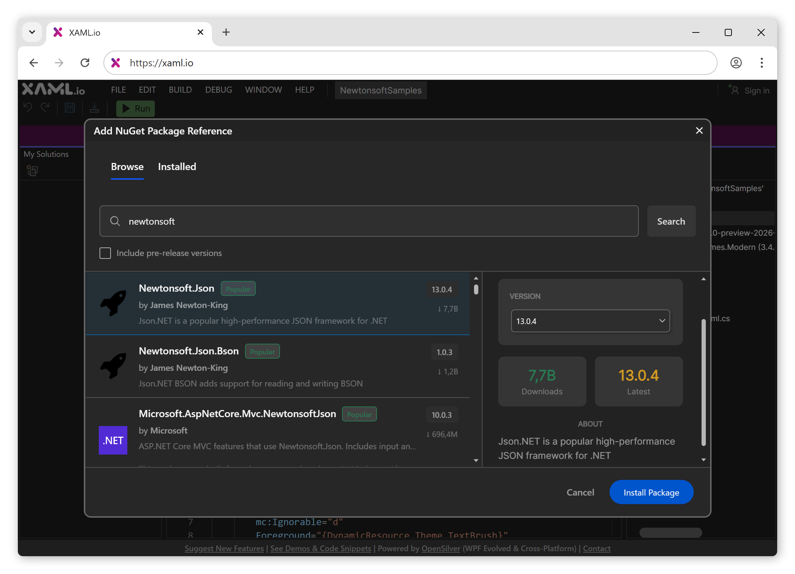The width and height of the screenshot is (795, 574).
Task: Open the browser tab search chevron
Action: coord(32,32)
